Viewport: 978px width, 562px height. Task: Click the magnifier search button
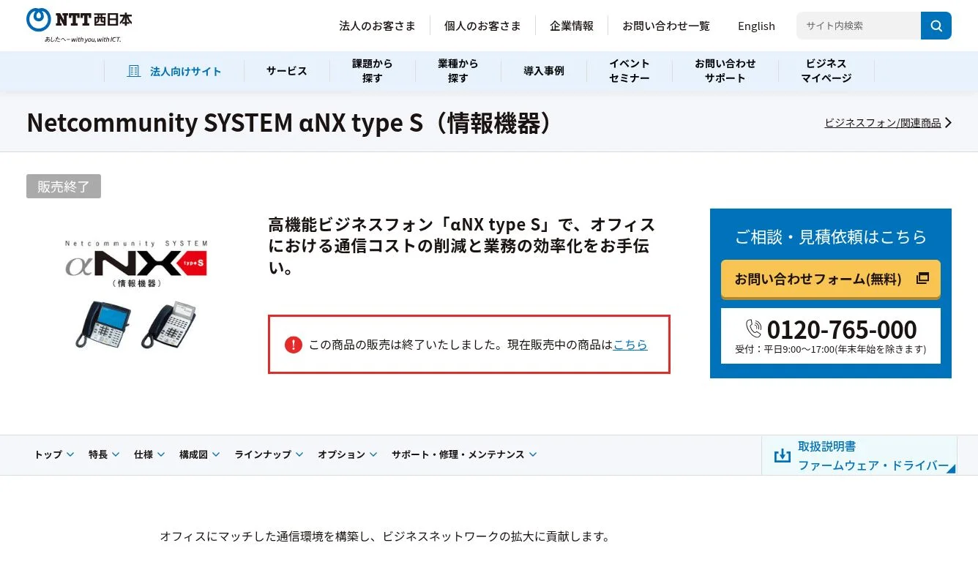[x=936, y=26]
